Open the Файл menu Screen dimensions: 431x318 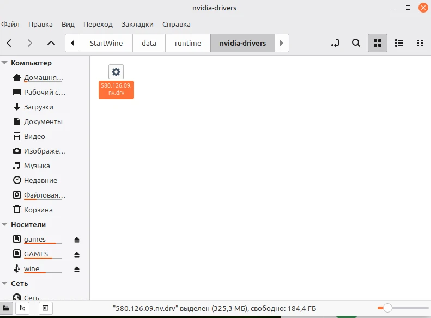10,25
